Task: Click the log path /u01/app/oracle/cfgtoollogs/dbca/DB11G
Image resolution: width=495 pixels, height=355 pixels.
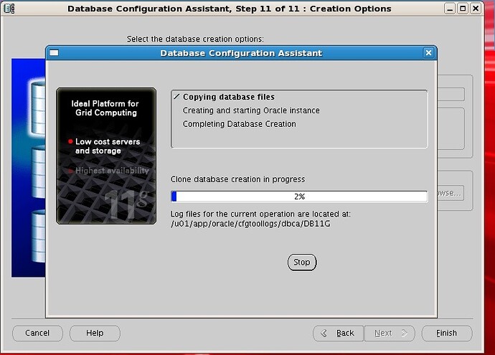Action: 250,224
